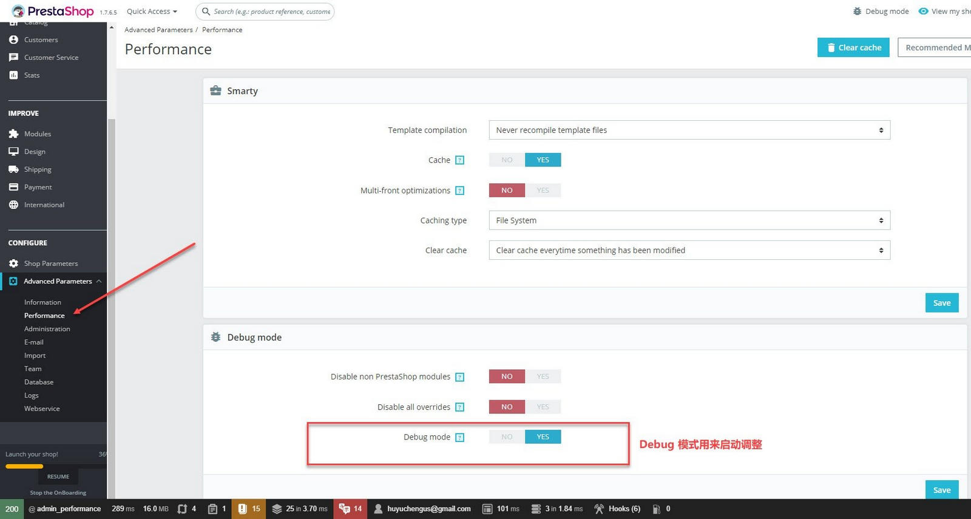Viewport: 971px width, 519px height.
Task: Open the Quick Access dropdown
Action: click(152, 12)
